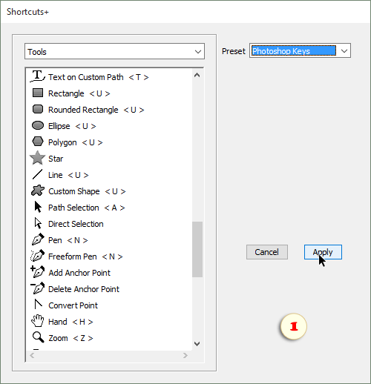This screenshot has height=384, width=371.
Task: Choose the Polygon tool icon
Action: click(x=38, y=142)
